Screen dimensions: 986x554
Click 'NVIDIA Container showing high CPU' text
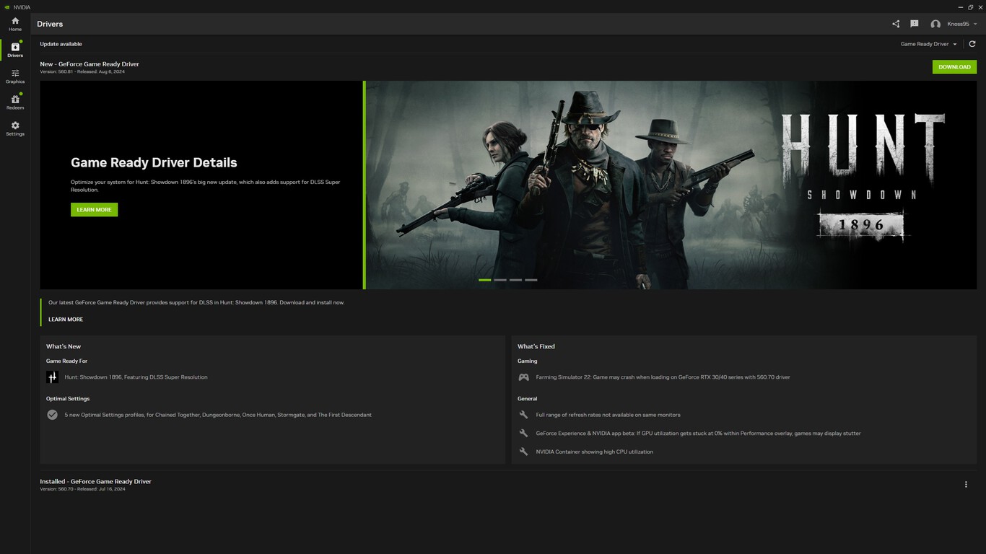(x=594, y=452)
